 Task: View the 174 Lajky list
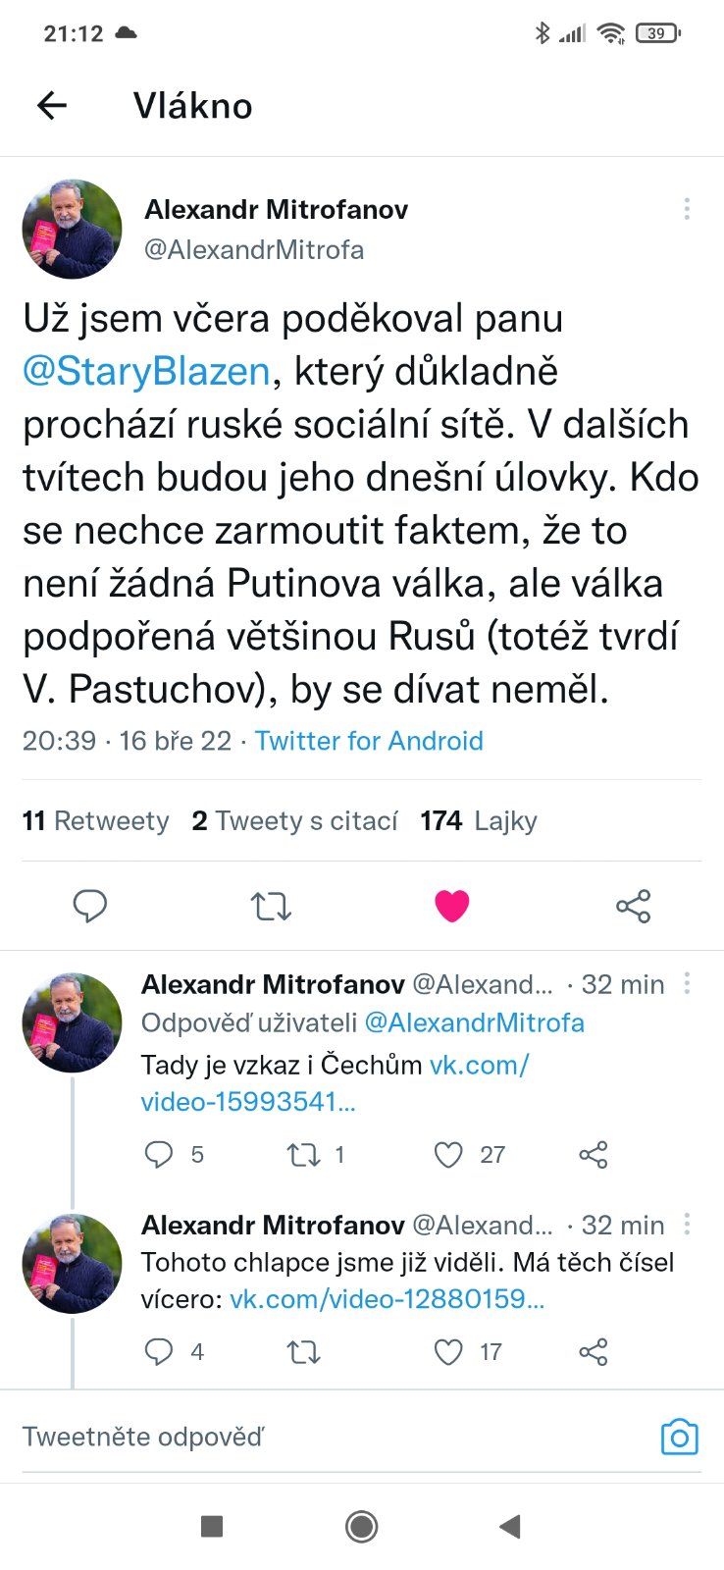click(x=479, y=820)
